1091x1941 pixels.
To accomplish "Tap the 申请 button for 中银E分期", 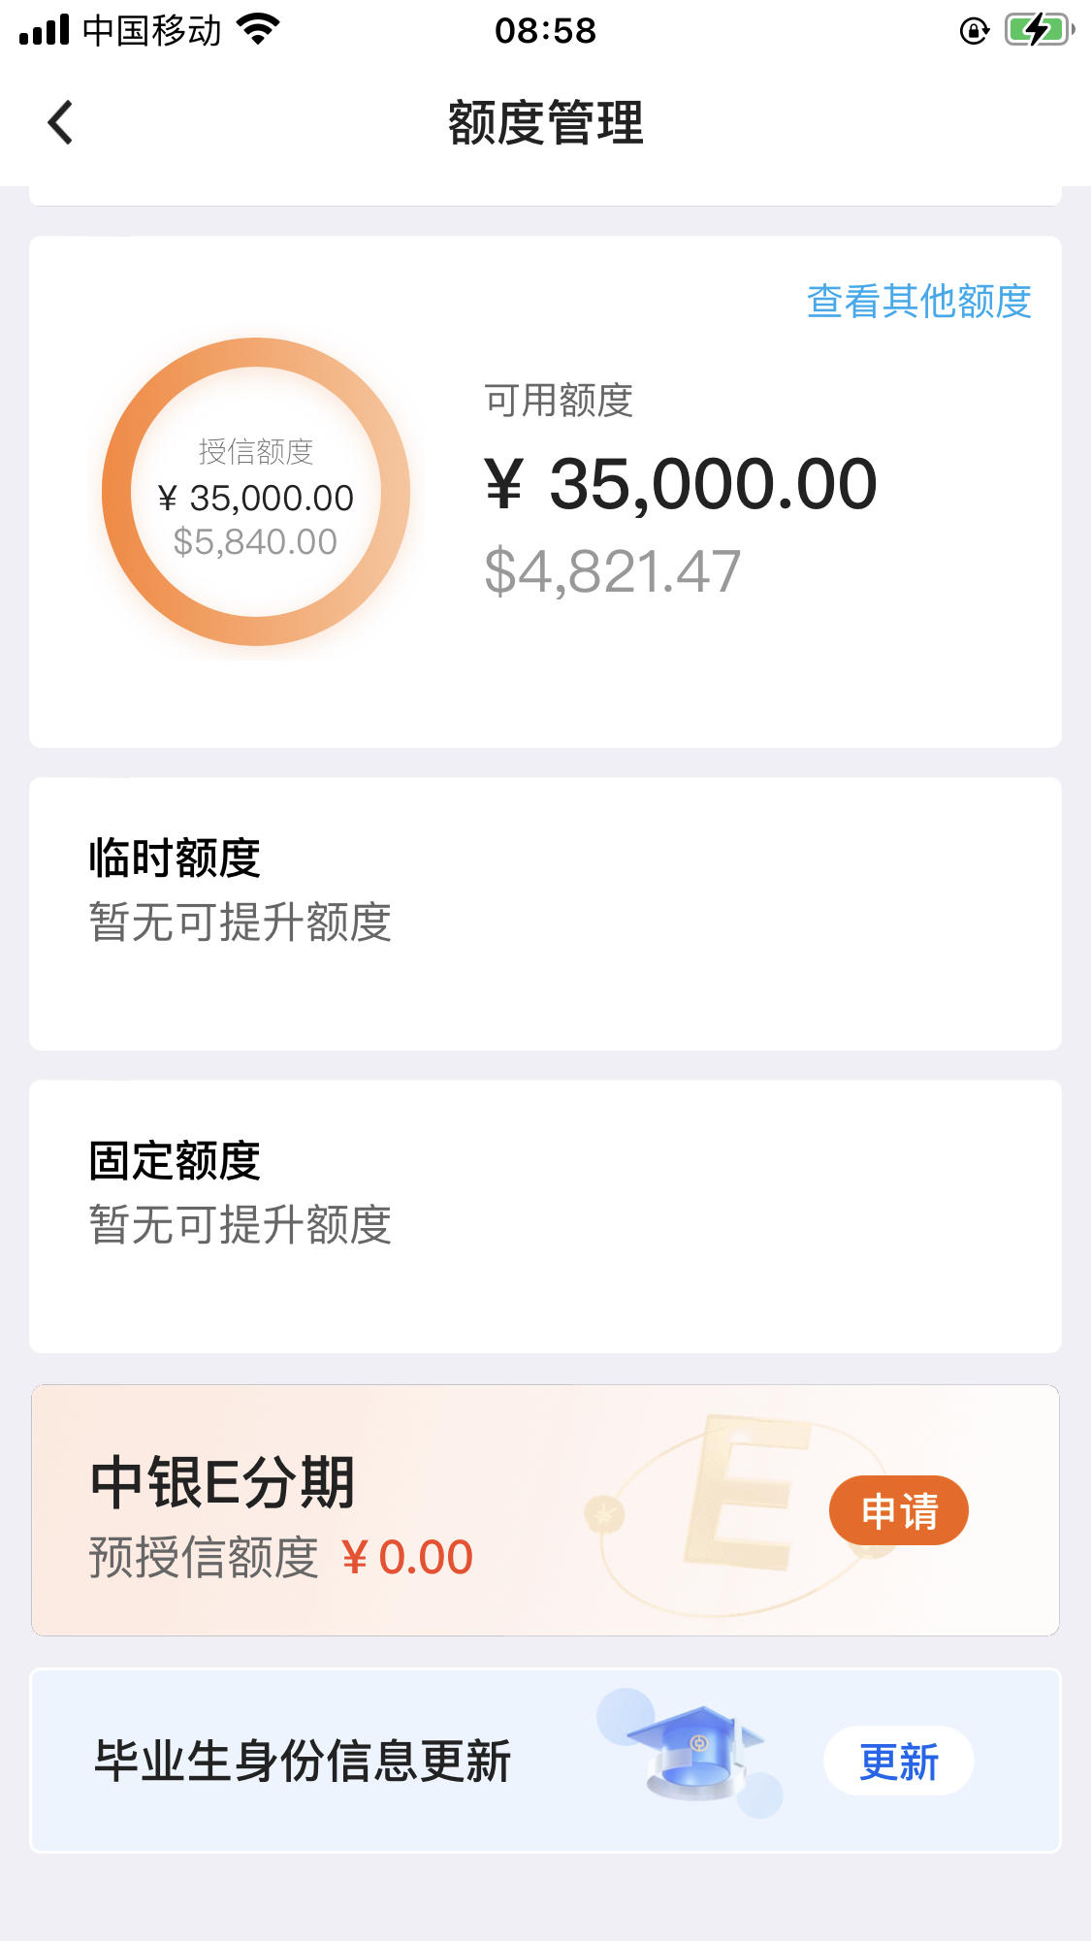I will point(899,1511).
